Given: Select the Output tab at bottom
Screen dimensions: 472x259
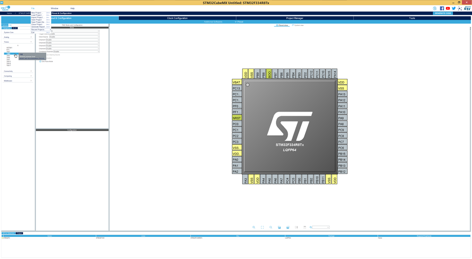Looking at the screenshot, I should (x=19, y=233).
